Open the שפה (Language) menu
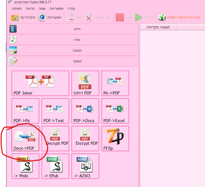205x187 pixels. [42, 9]
